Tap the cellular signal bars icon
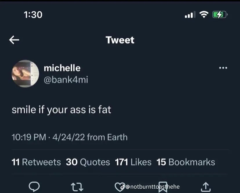Image resolution: width=240 pixels, height=193 pixels. 190,15
